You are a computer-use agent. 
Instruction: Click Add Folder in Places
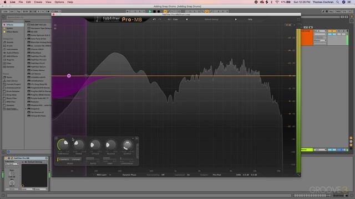[x=12, y=109]
